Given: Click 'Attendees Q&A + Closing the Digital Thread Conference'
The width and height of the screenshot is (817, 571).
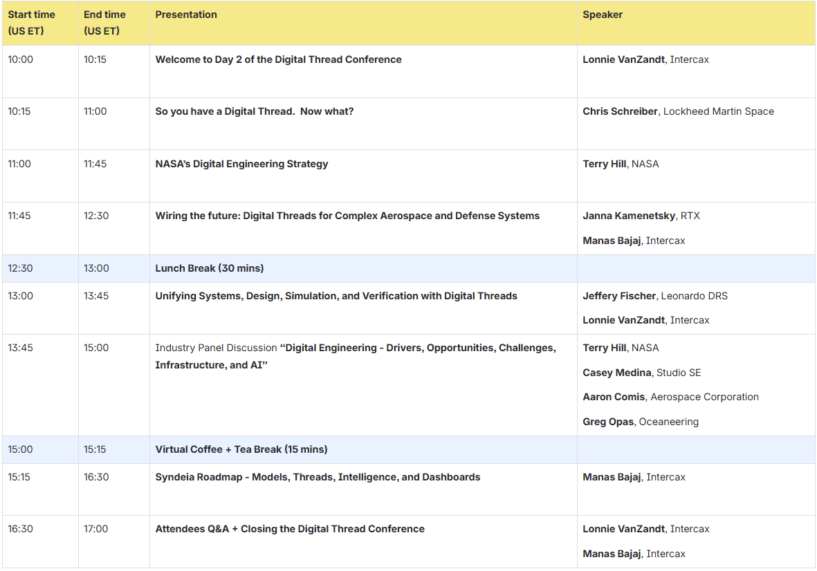Looking at the screenshot, I should click(290, 529).
